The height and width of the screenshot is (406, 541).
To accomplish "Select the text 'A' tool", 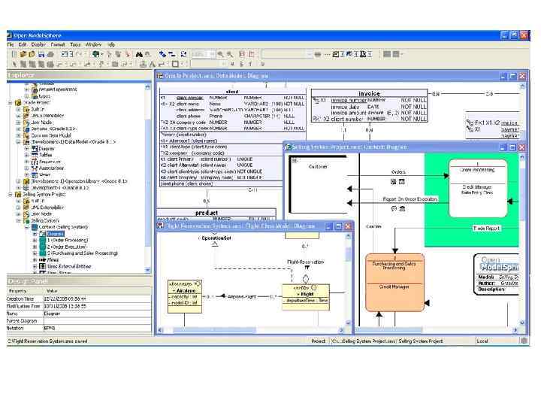I will pos(152,64).
